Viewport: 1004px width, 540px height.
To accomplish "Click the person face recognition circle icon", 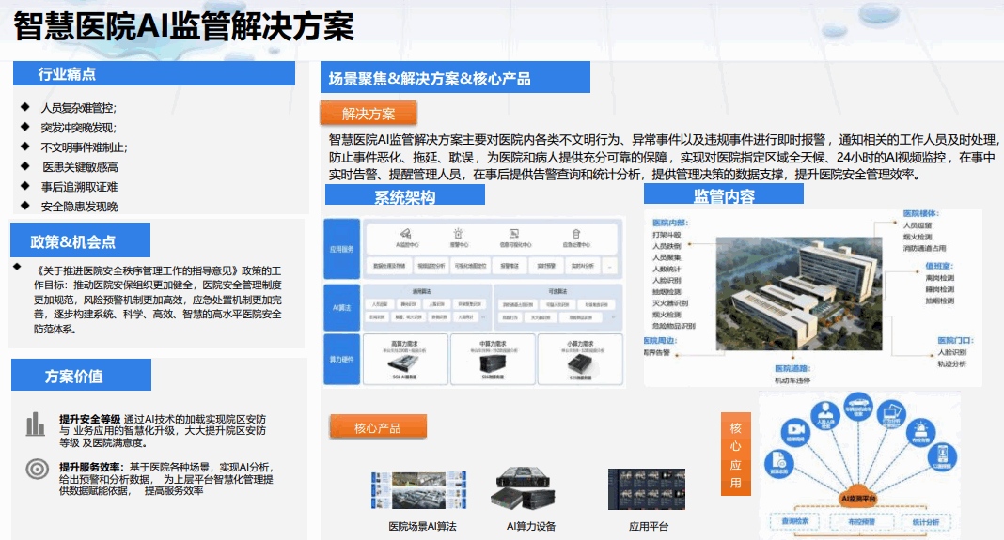I will (824, 415).
